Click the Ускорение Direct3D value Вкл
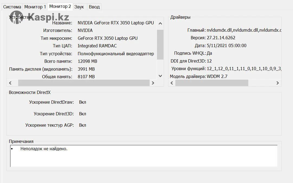The height and width of the screenshot is (183, 293). [82, 114]
